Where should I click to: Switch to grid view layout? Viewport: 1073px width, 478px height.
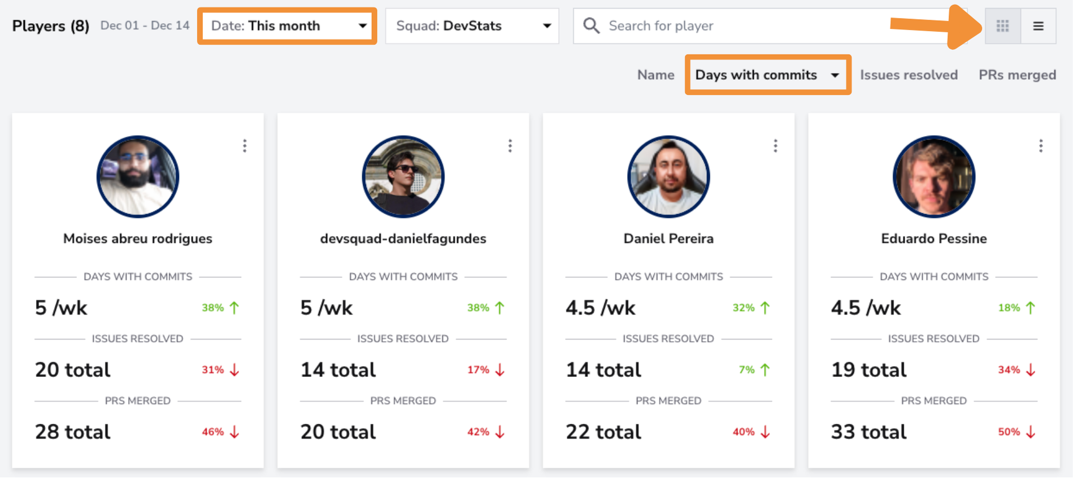pyautogui.click(x=1002, y=26)
